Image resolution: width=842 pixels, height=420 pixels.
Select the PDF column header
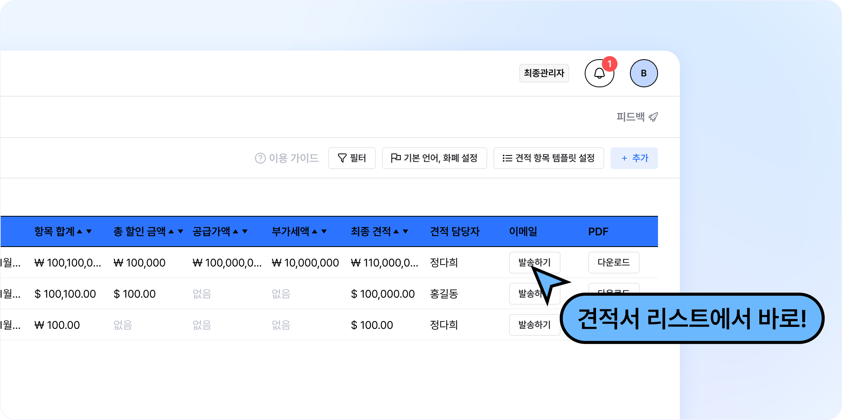598,231
